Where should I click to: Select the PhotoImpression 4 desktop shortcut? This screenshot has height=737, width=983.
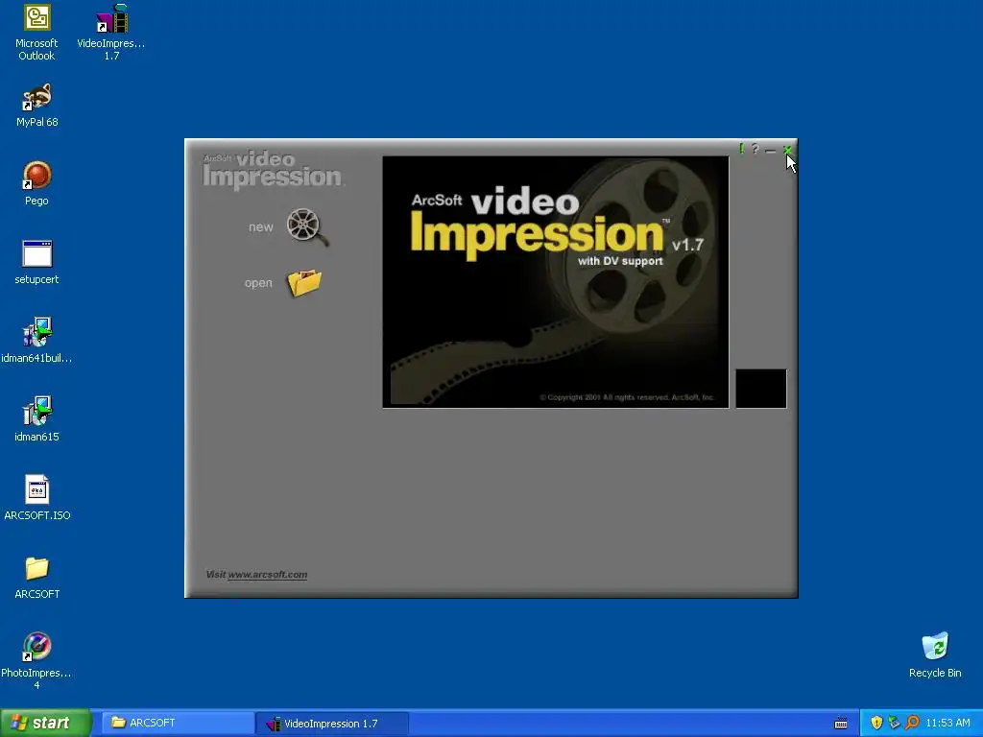click(36, 662)
